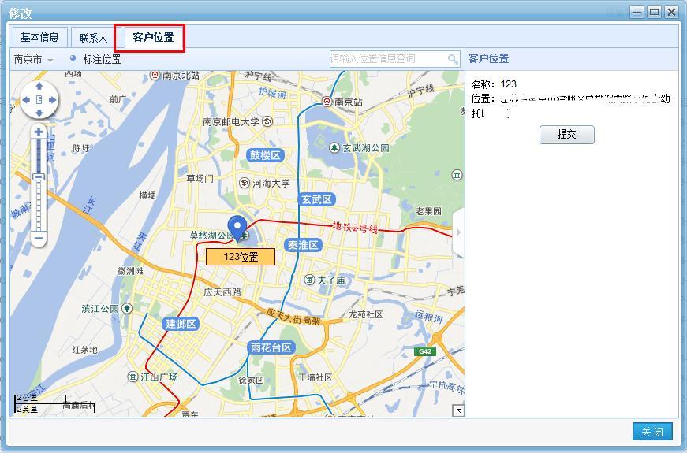
Task: Click the 关闭 close button
Action: [x=652, y=432]
